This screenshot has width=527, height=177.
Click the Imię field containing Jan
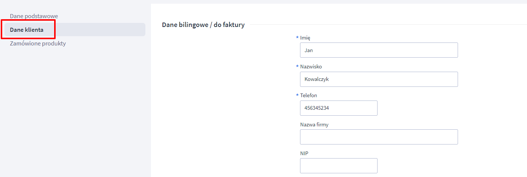(379, 50)
